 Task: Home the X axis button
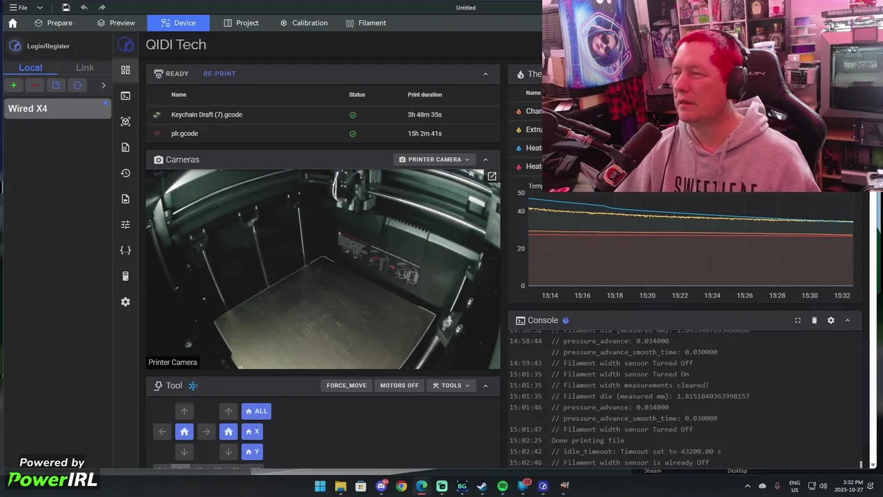(x=252, y=431)
